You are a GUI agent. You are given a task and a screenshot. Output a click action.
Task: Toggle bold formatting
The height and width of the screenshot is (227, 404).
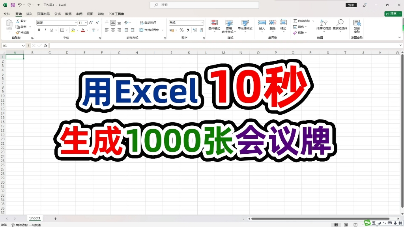[x=39, y=30]
